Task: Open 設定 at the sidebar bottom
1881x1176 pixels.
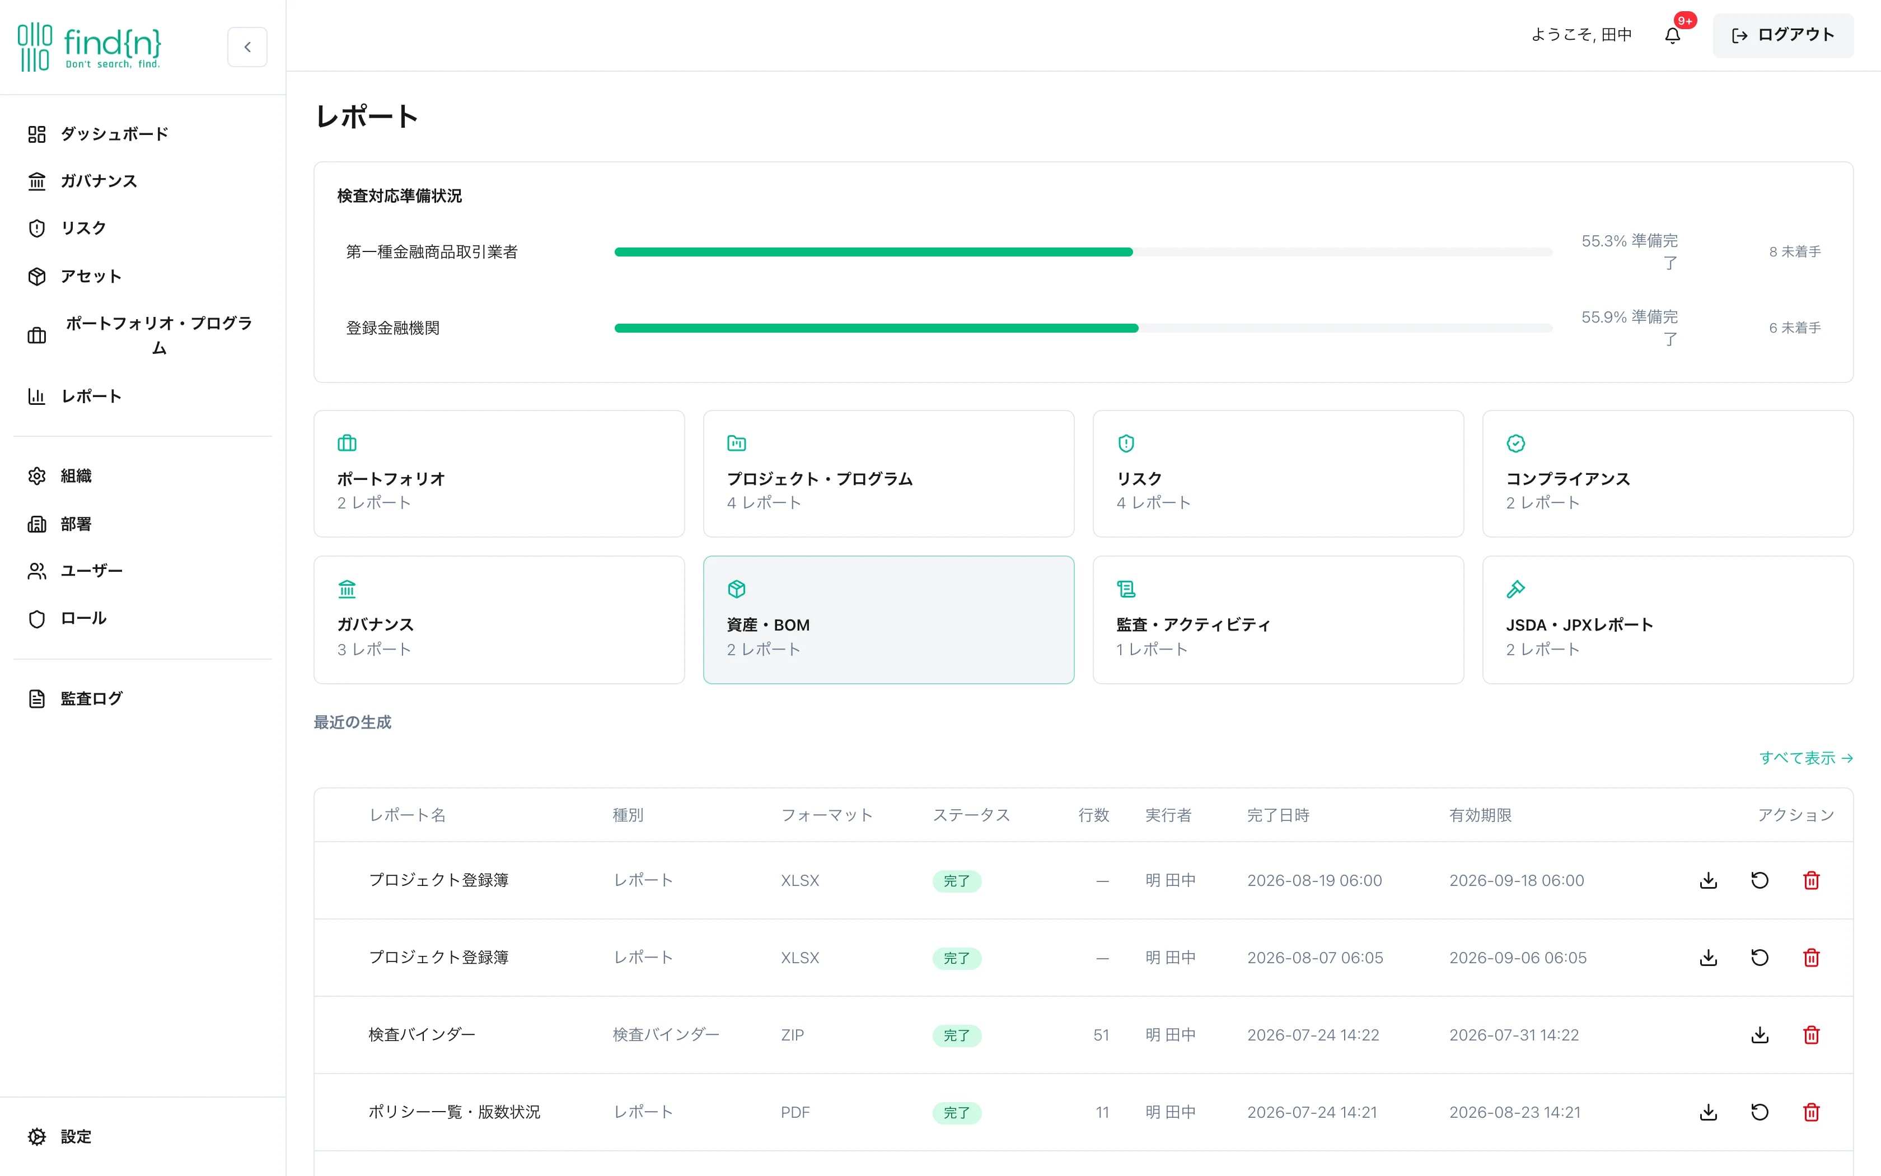Action: [142, 1136]
